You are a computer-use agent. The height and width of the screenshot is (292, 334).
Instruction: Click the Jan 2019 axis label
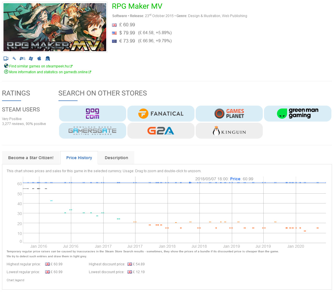click(231, 246)
